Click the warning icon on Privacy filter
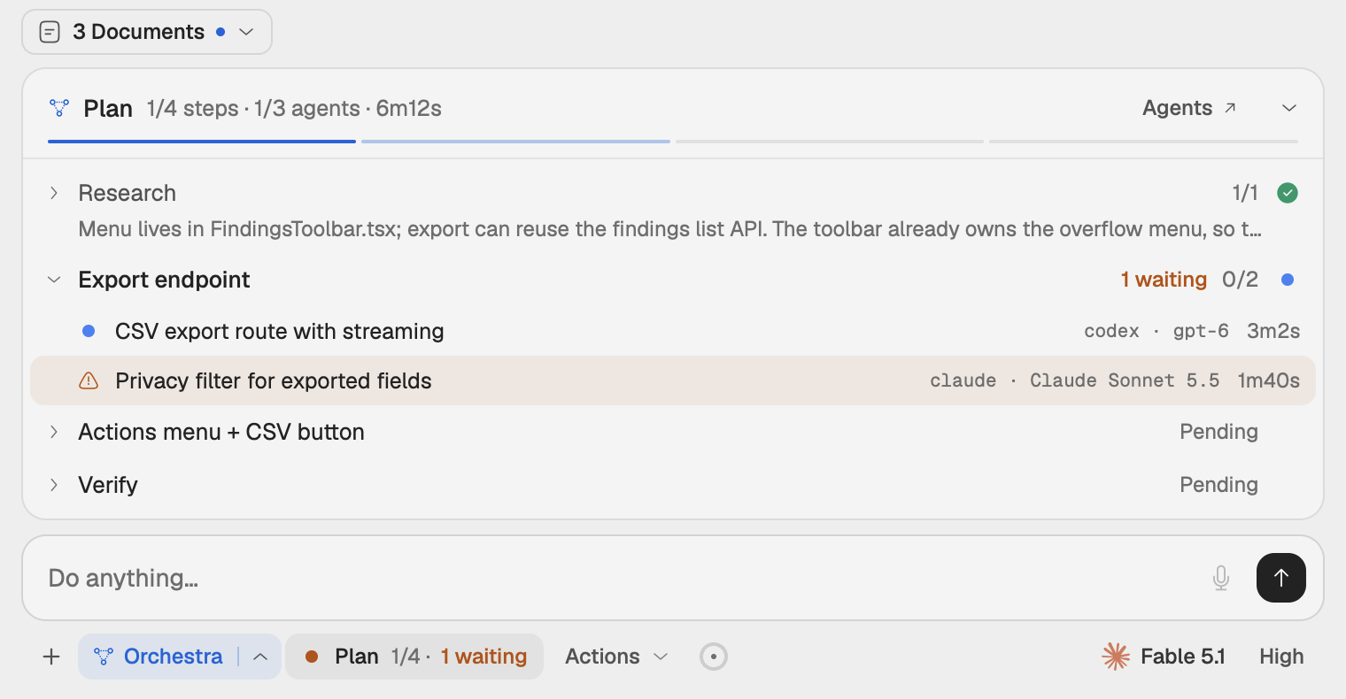The height and width of the screenshot is (699, 1346). [89, 380]
